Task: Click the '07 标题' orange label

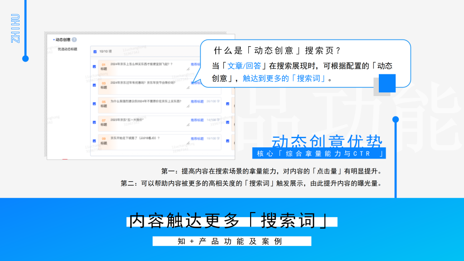Action: click(x=104, y=123)
